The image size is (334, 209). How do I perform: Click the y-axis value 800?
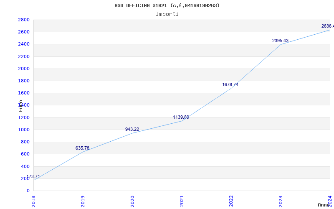pyautogui.click(x=25, y=142)
